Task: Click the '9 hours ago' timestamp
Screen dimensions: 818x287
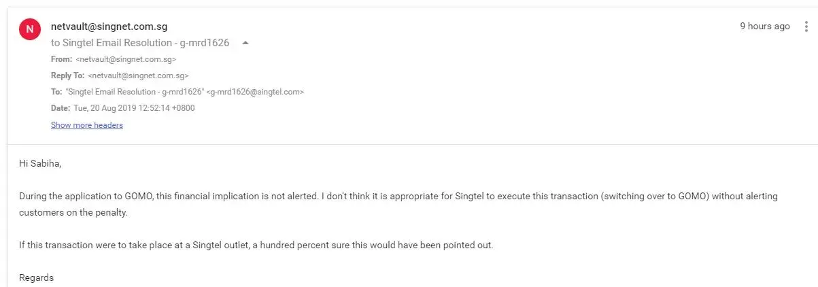Action: coord(765,27)
